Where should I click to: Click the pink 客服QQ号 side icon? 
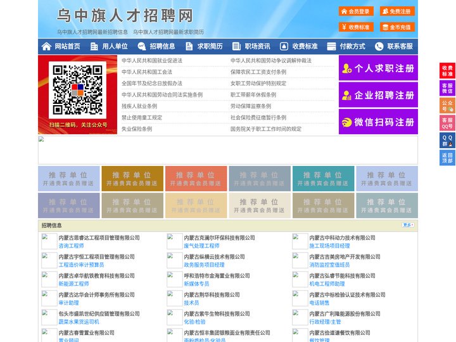point(447,123)
